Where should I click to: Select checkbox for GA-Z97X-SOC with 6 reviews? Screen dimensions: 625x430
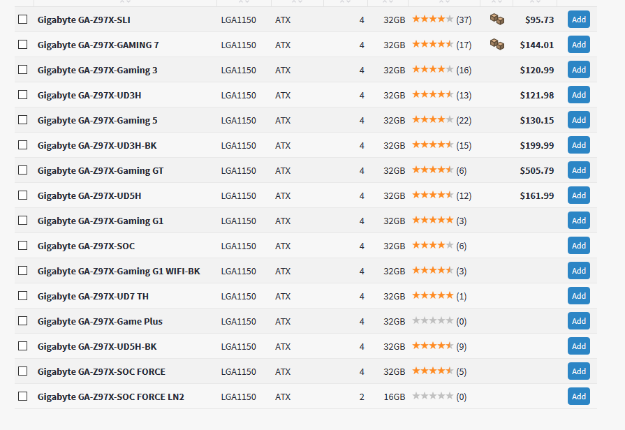tap(23, 245)
